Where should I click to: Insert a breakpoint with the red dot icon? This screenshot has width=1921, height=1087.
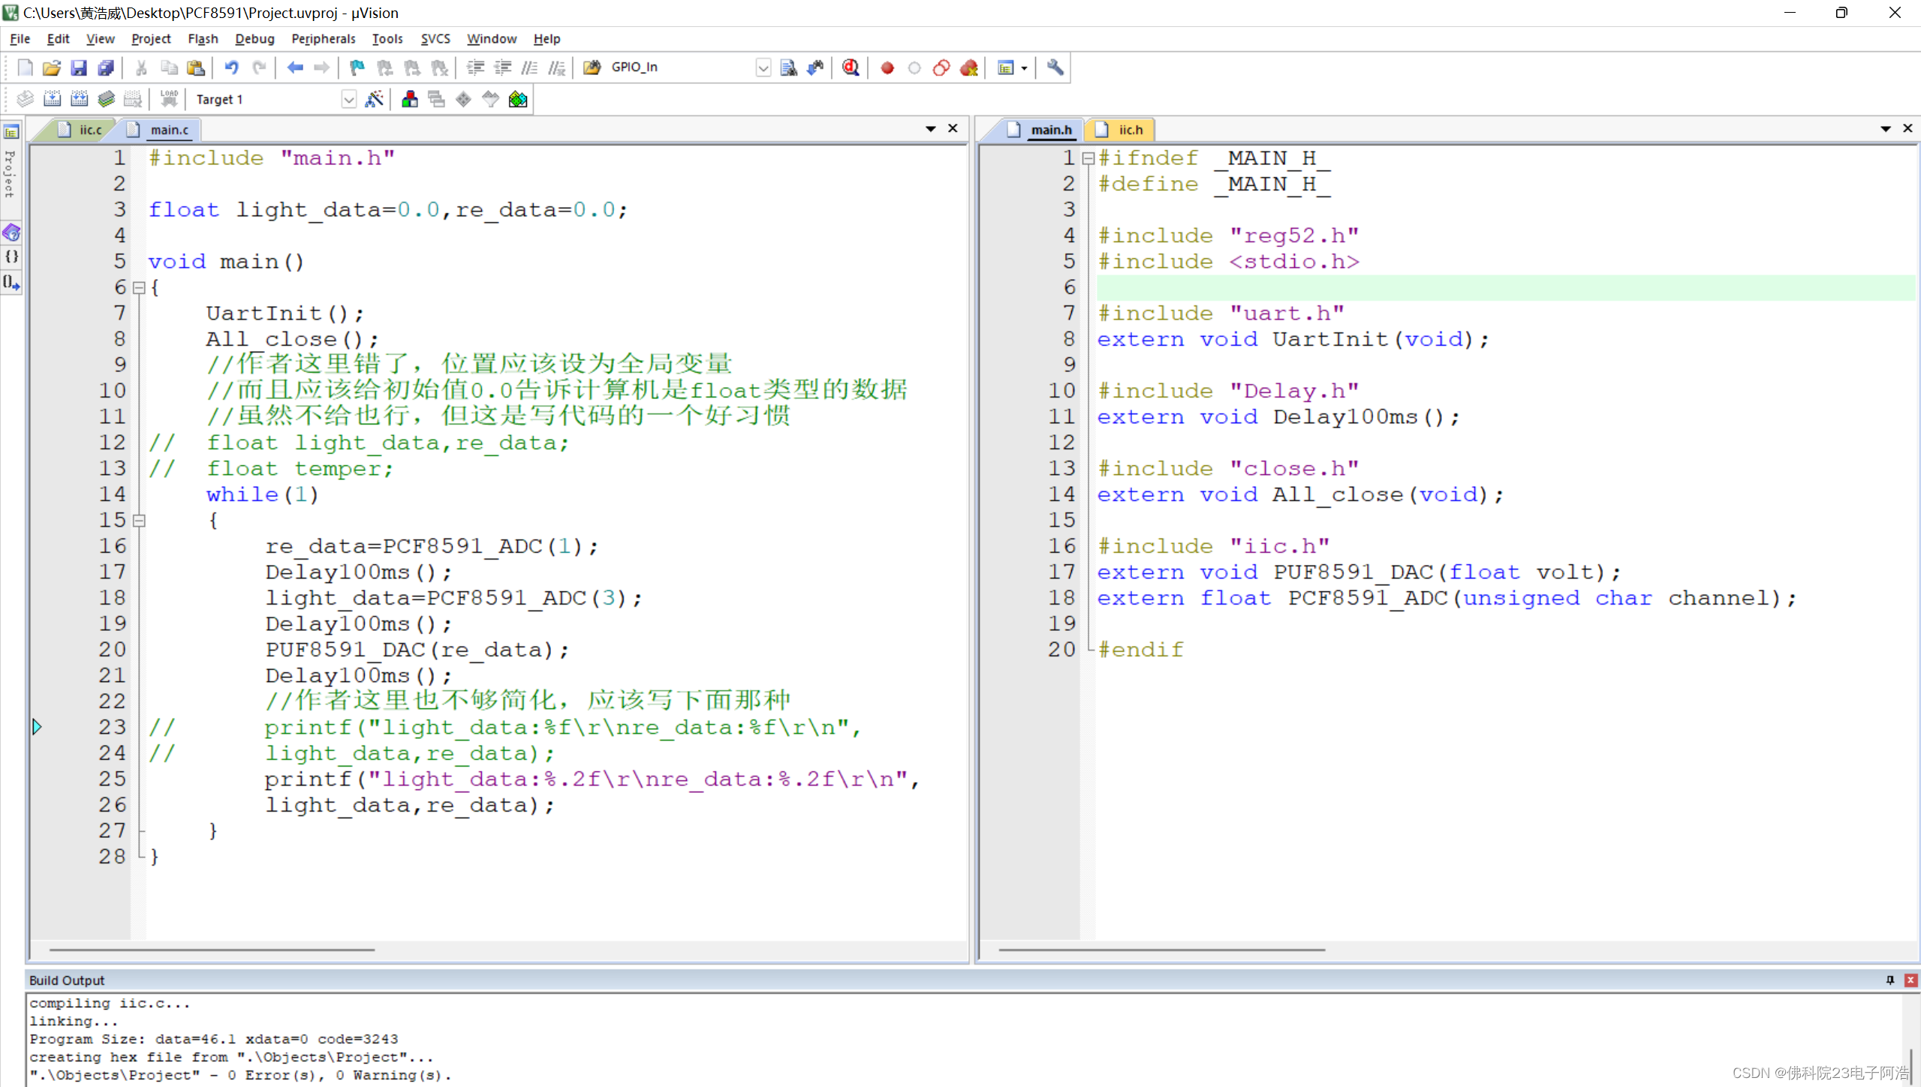tap(887, 68)
